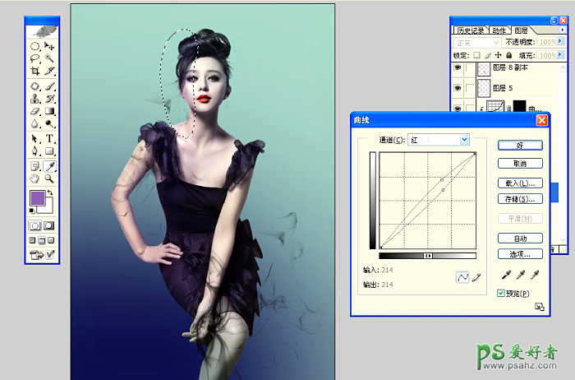Select the Crop tool in toolbox
This screenshot has width=575, height=380.
[x=35, y=72]
